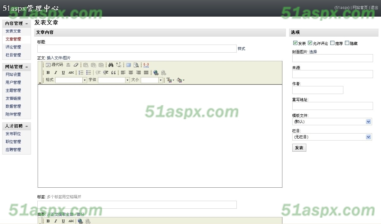Click Paste as plain text icon
This screenshot has width=381, height=224.
tap(93, 65)
